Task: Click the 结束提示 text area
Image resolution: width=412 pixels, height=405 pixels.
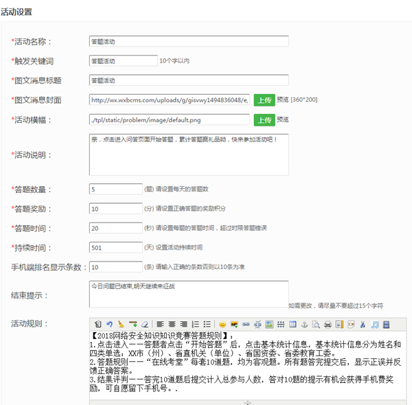Action: [189, 294]
